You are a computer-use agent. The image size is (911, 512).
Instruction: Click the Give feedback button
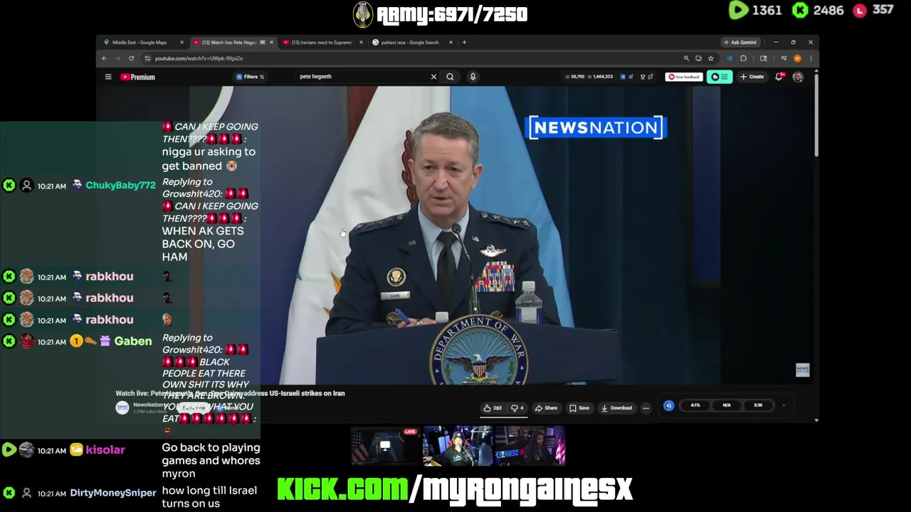coord(684,77)
